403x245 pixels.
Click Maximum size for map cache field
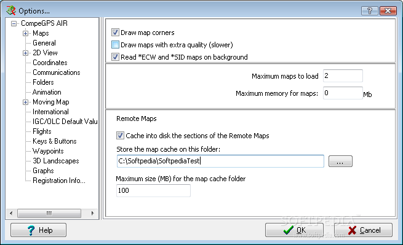[x=153, y=190]
